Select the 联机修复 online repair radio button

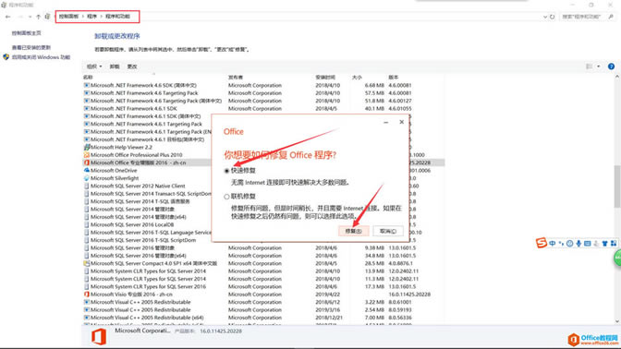point(226,197)
